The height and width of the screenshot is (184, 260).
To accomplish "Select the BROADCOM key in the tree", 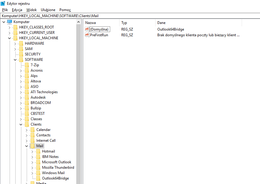I will [41, 103].
